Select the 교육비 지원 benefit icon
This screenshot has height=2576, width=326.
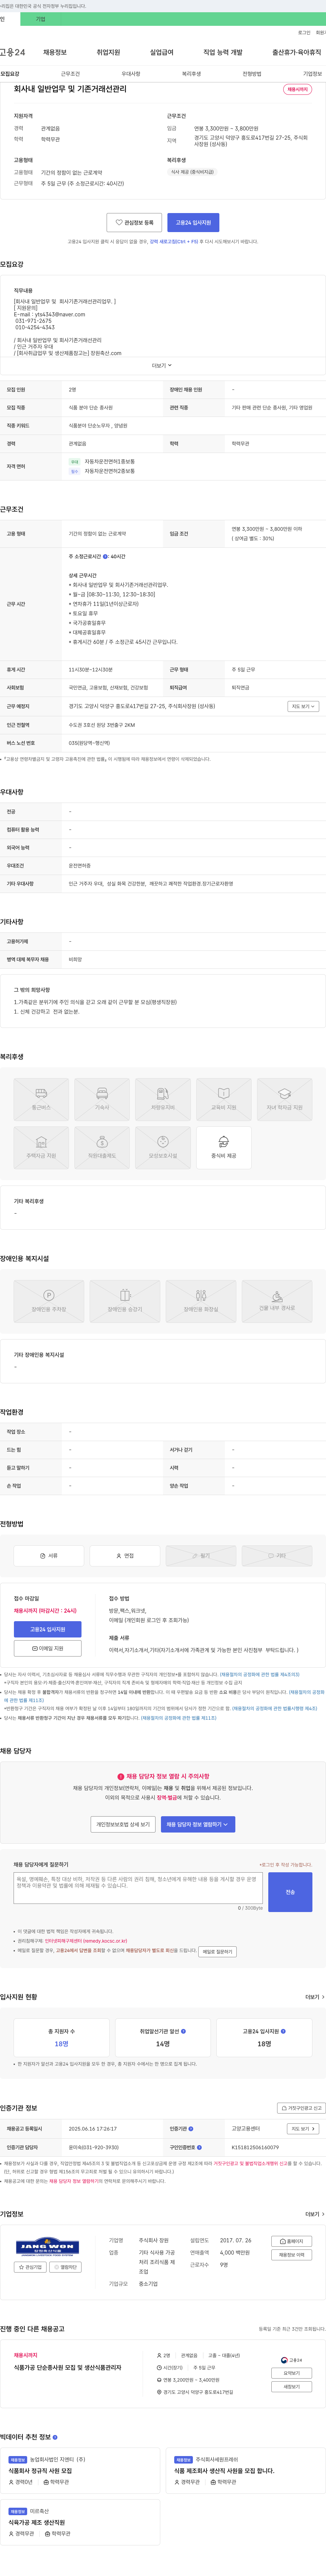(224, 1099)
